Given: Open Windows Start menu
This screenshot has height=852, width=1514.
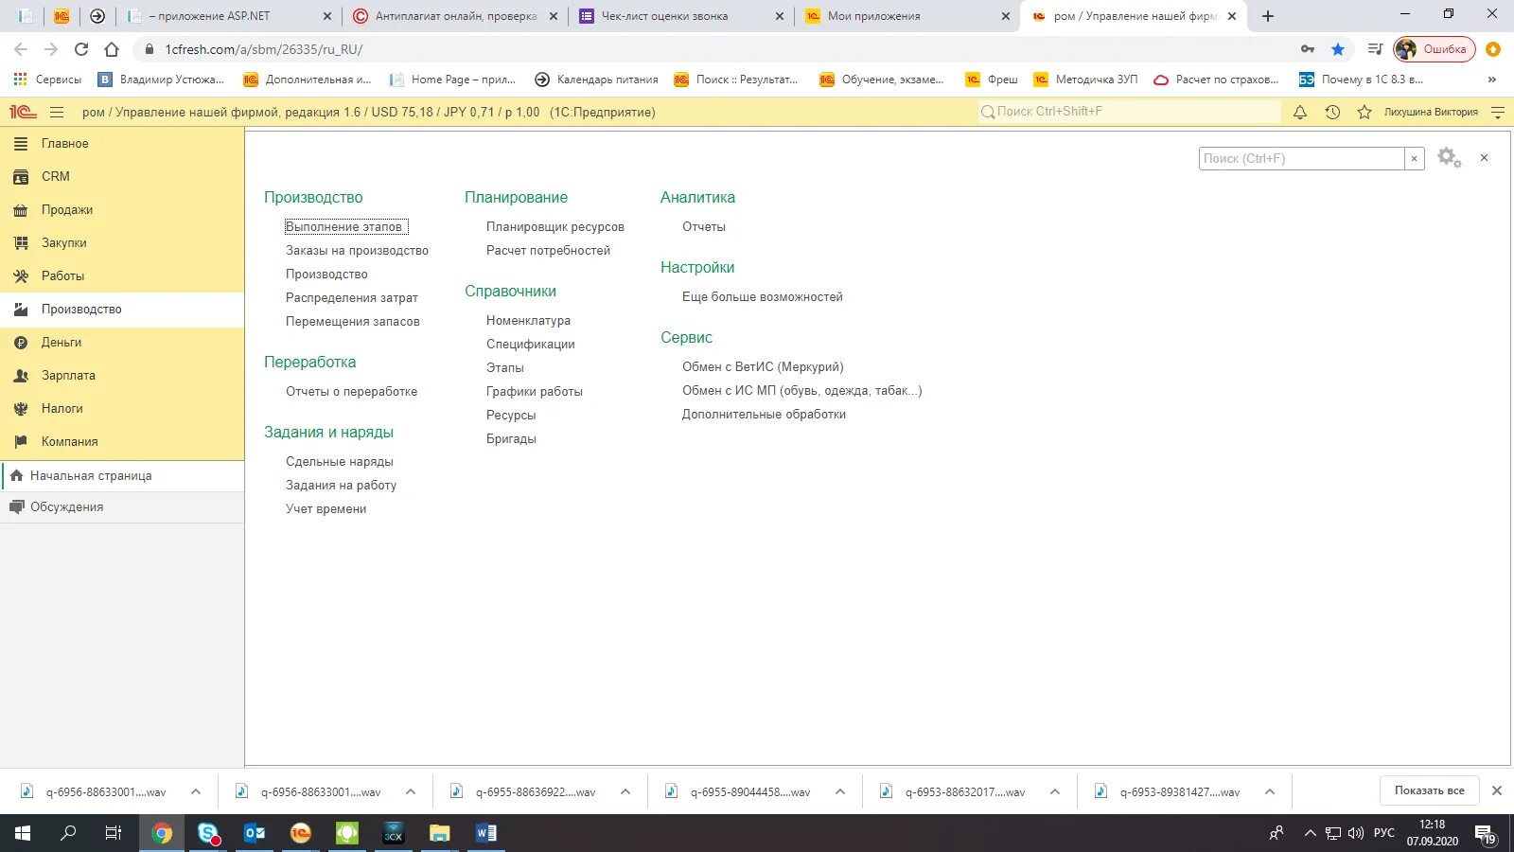Looking at the screenshot, I should (x=23, y=833).
